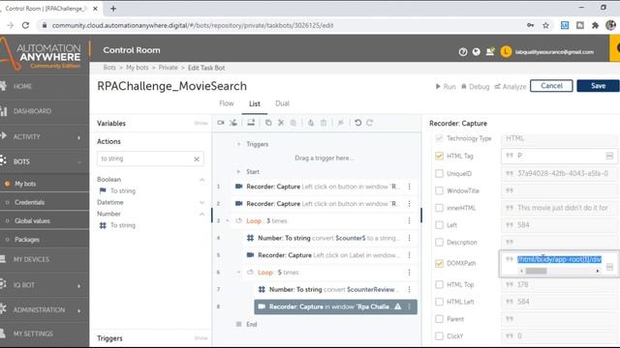Switch to the Dual view tab
Image resolution: width=620 pixels, height=348 pixels.
point(282,103)
